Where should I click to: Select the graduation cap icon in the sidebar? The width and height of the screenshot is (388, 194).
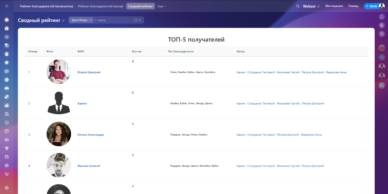[x=6, y=63]
